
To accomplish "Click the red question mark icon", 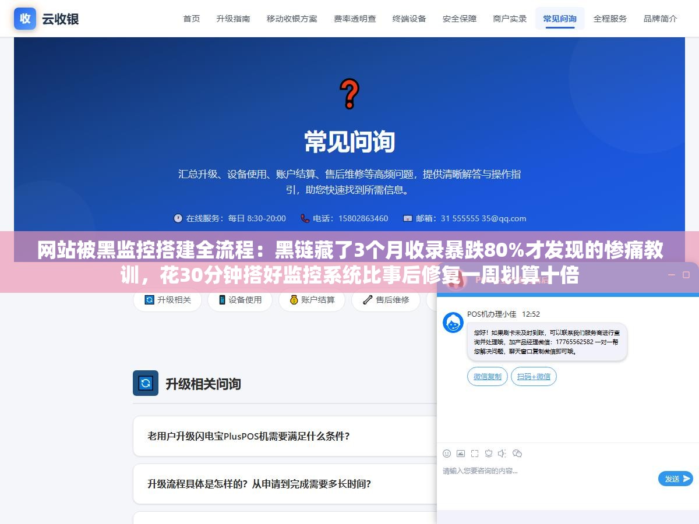I will click(349, 94).
